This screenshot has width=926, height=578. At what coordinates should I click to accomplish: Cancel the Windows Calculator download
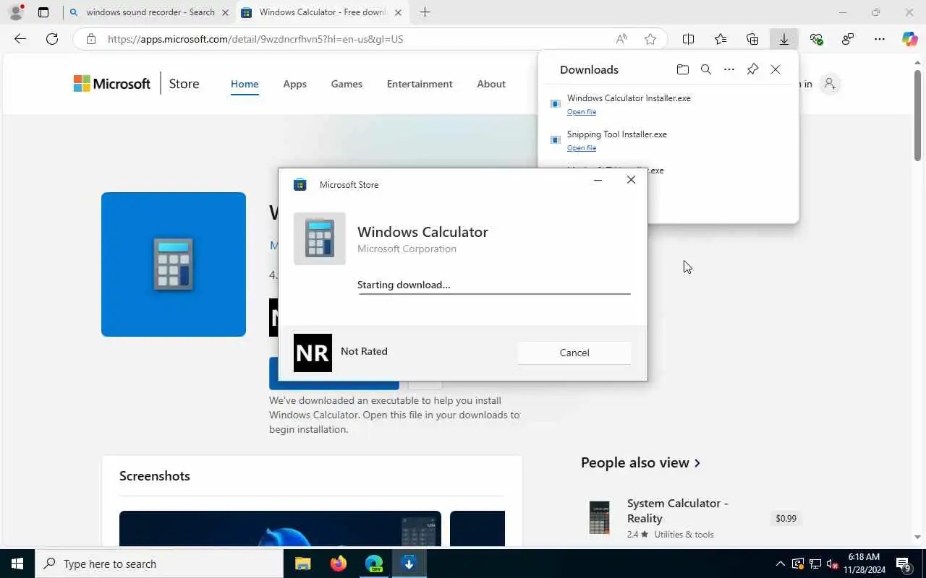(x=574, y=353)
